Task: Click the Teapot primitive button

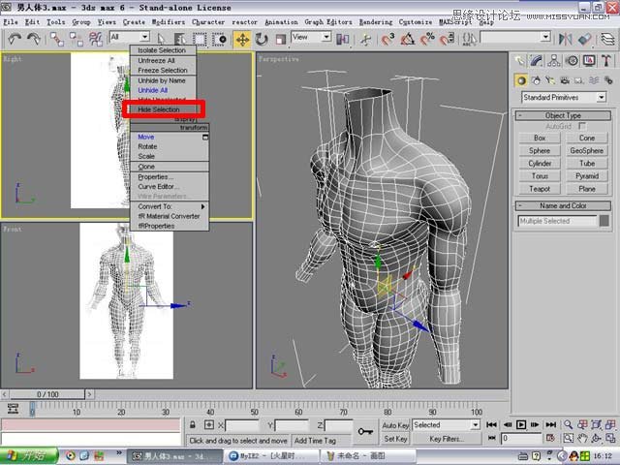Action: [x=540, y=189]
